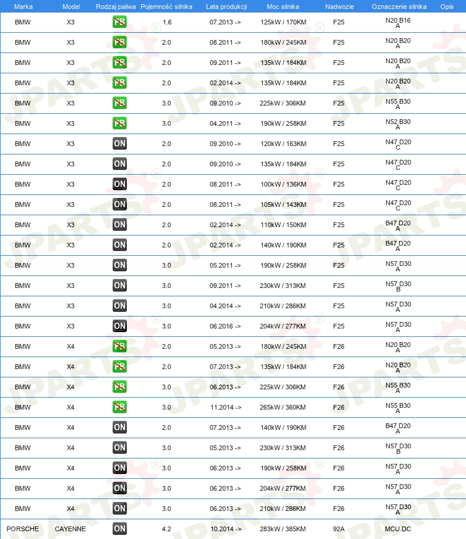
Task: Click ON fuel icon in X3 140kW / 190KM row
Action: point(120,245)
